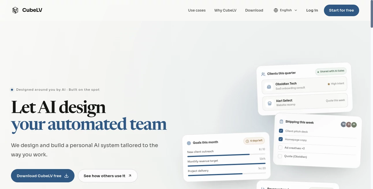This screenshot has height=189, width=373.
Task: Click the CubeLV brand name link
Action: [32, 10]
